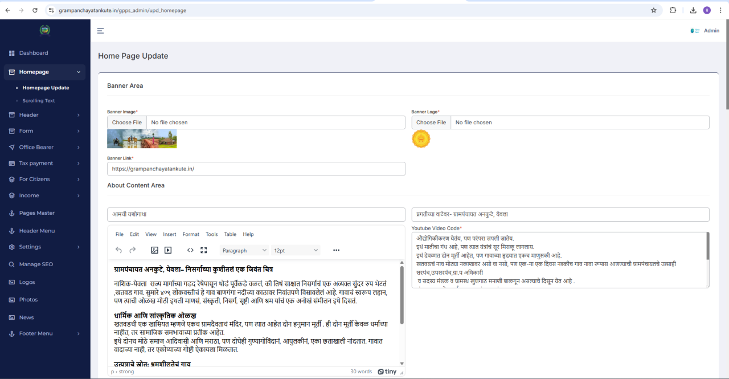Open the insert media tool in editor
Image resolution: width=729 pixels, height=379 pixels.
click(168, 250)
